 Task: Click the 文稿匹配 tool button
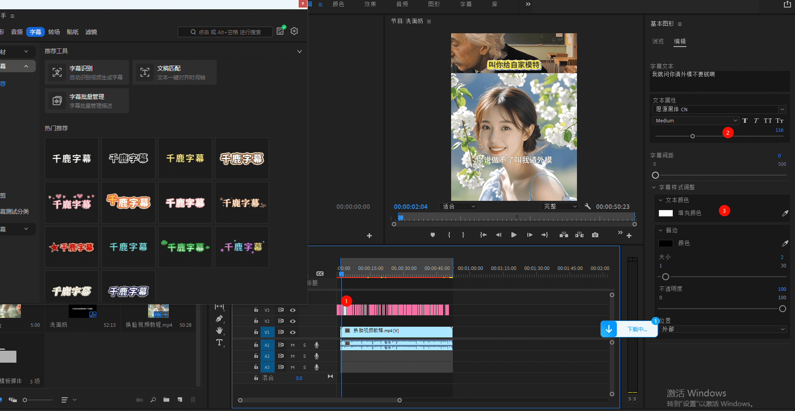(175, 72)
